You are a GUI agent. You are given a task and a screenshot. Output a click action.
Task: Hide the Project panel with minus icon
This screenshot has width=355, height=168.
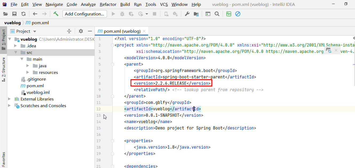coord(90,31)
